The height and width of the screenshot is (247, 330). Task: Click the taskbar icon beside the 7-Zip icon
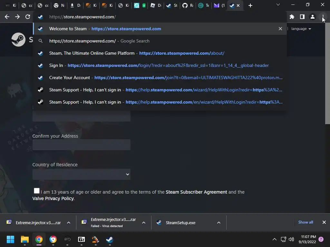click(x=95, y=239)
